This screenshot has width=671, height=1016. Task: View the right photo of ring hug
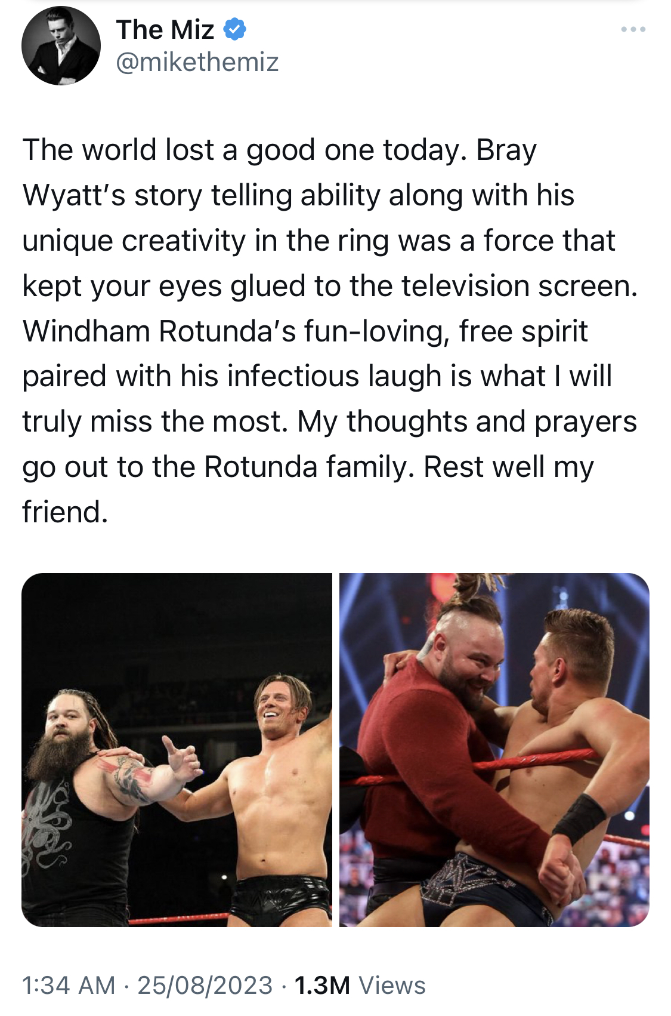pyautogui.click(x=494, y=750)
